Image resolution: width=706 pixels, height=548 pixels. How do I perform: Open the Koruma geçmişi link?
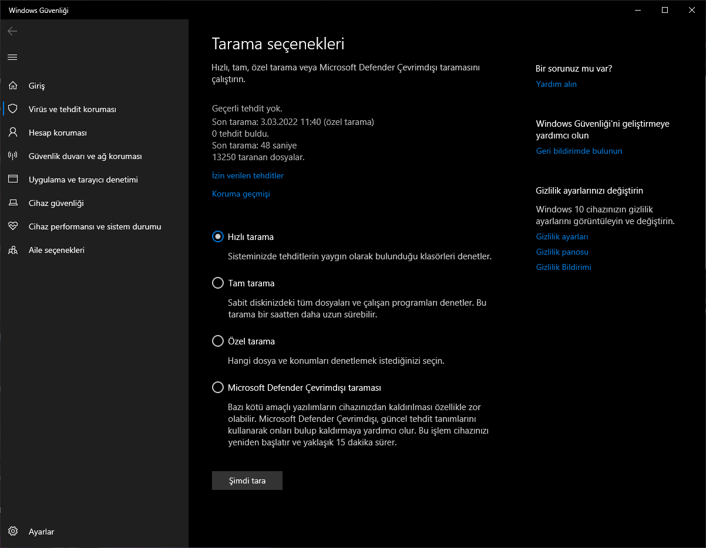(x=241, y=194)
